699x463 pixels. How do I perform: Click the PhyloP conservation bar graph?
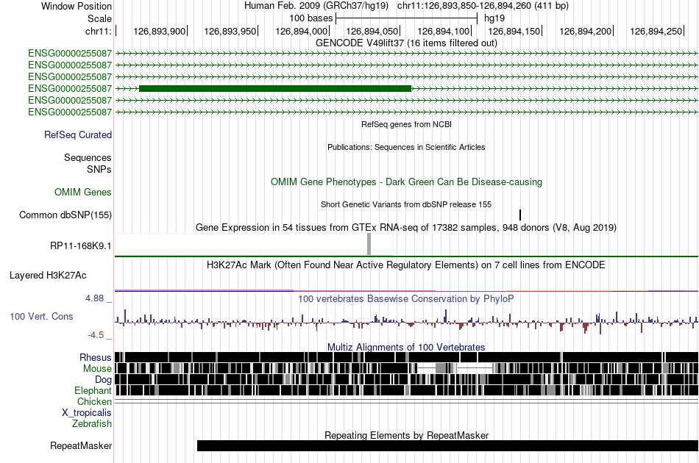pos(406,322)
